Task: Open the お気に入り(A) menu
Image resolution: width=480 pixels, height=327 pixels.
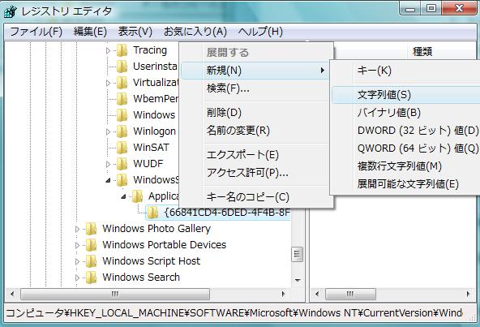Action: tap(195, 32)
